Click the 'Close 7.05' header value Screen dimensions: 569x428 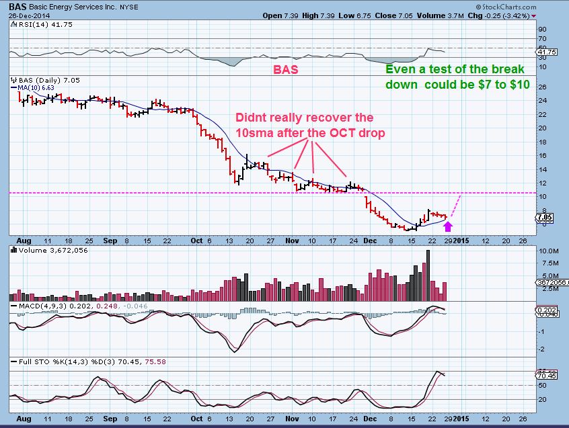coord(393,15)
